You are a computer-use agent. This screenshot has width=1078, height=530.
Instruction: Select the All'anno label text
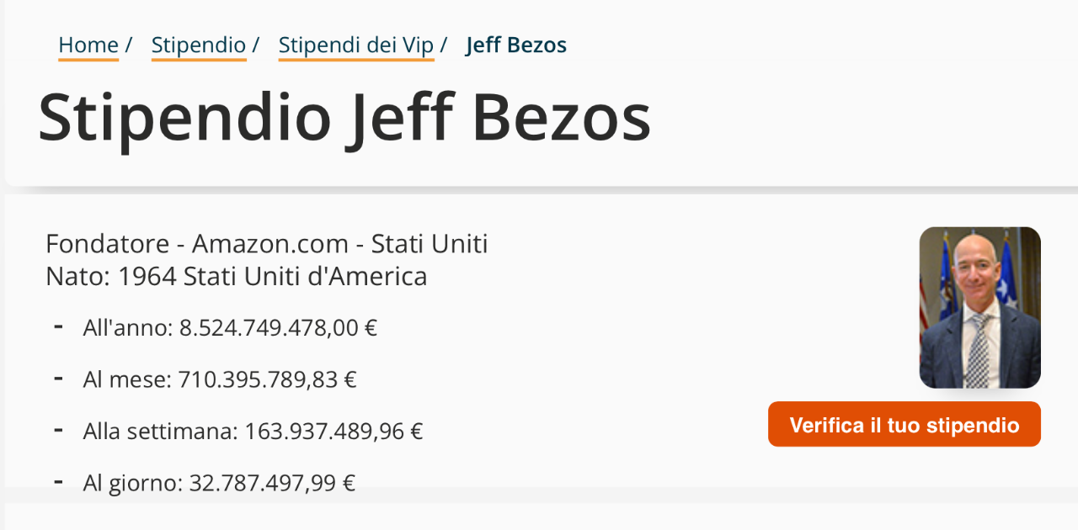pyautogui.click(x=129, y=328)
